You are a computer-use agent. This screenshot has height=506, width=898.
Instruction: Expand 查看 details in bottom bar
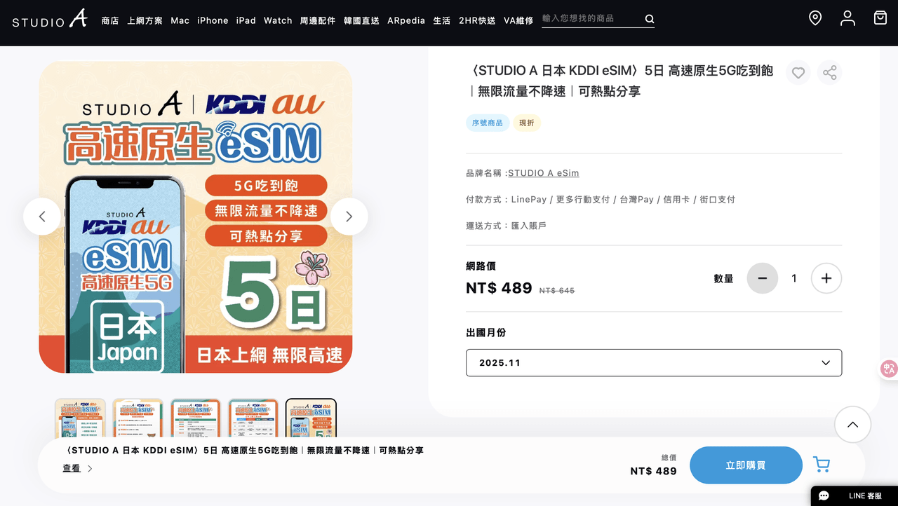[x=77, y=468]
